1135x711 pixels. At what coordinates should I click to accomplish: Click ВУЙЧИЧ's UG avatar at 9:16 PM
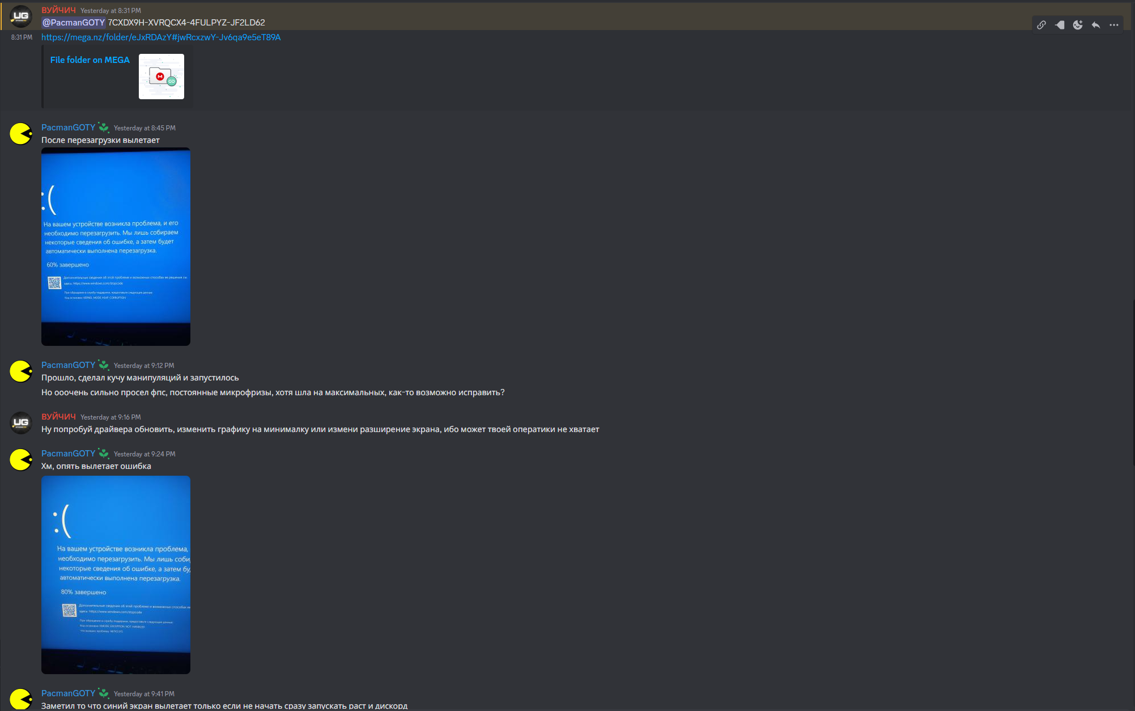click(x=21, y=423)
